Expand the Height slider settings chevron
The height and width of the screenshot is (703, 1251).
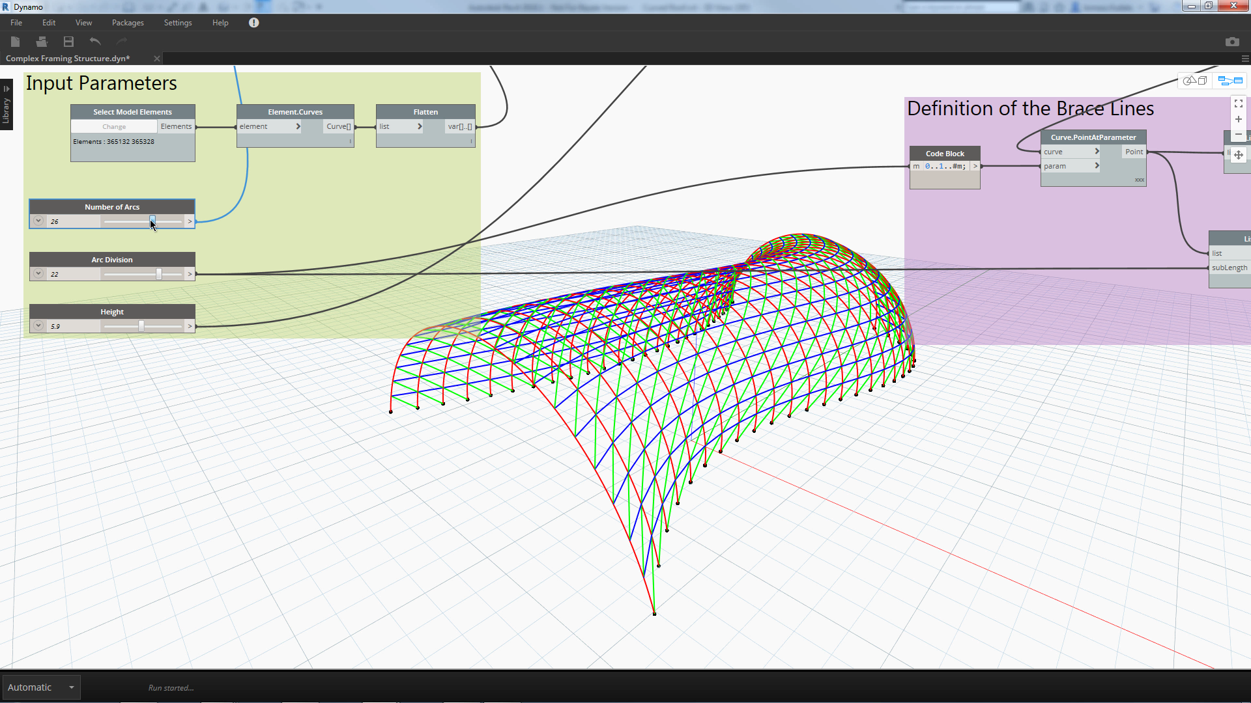click(38, 326)
